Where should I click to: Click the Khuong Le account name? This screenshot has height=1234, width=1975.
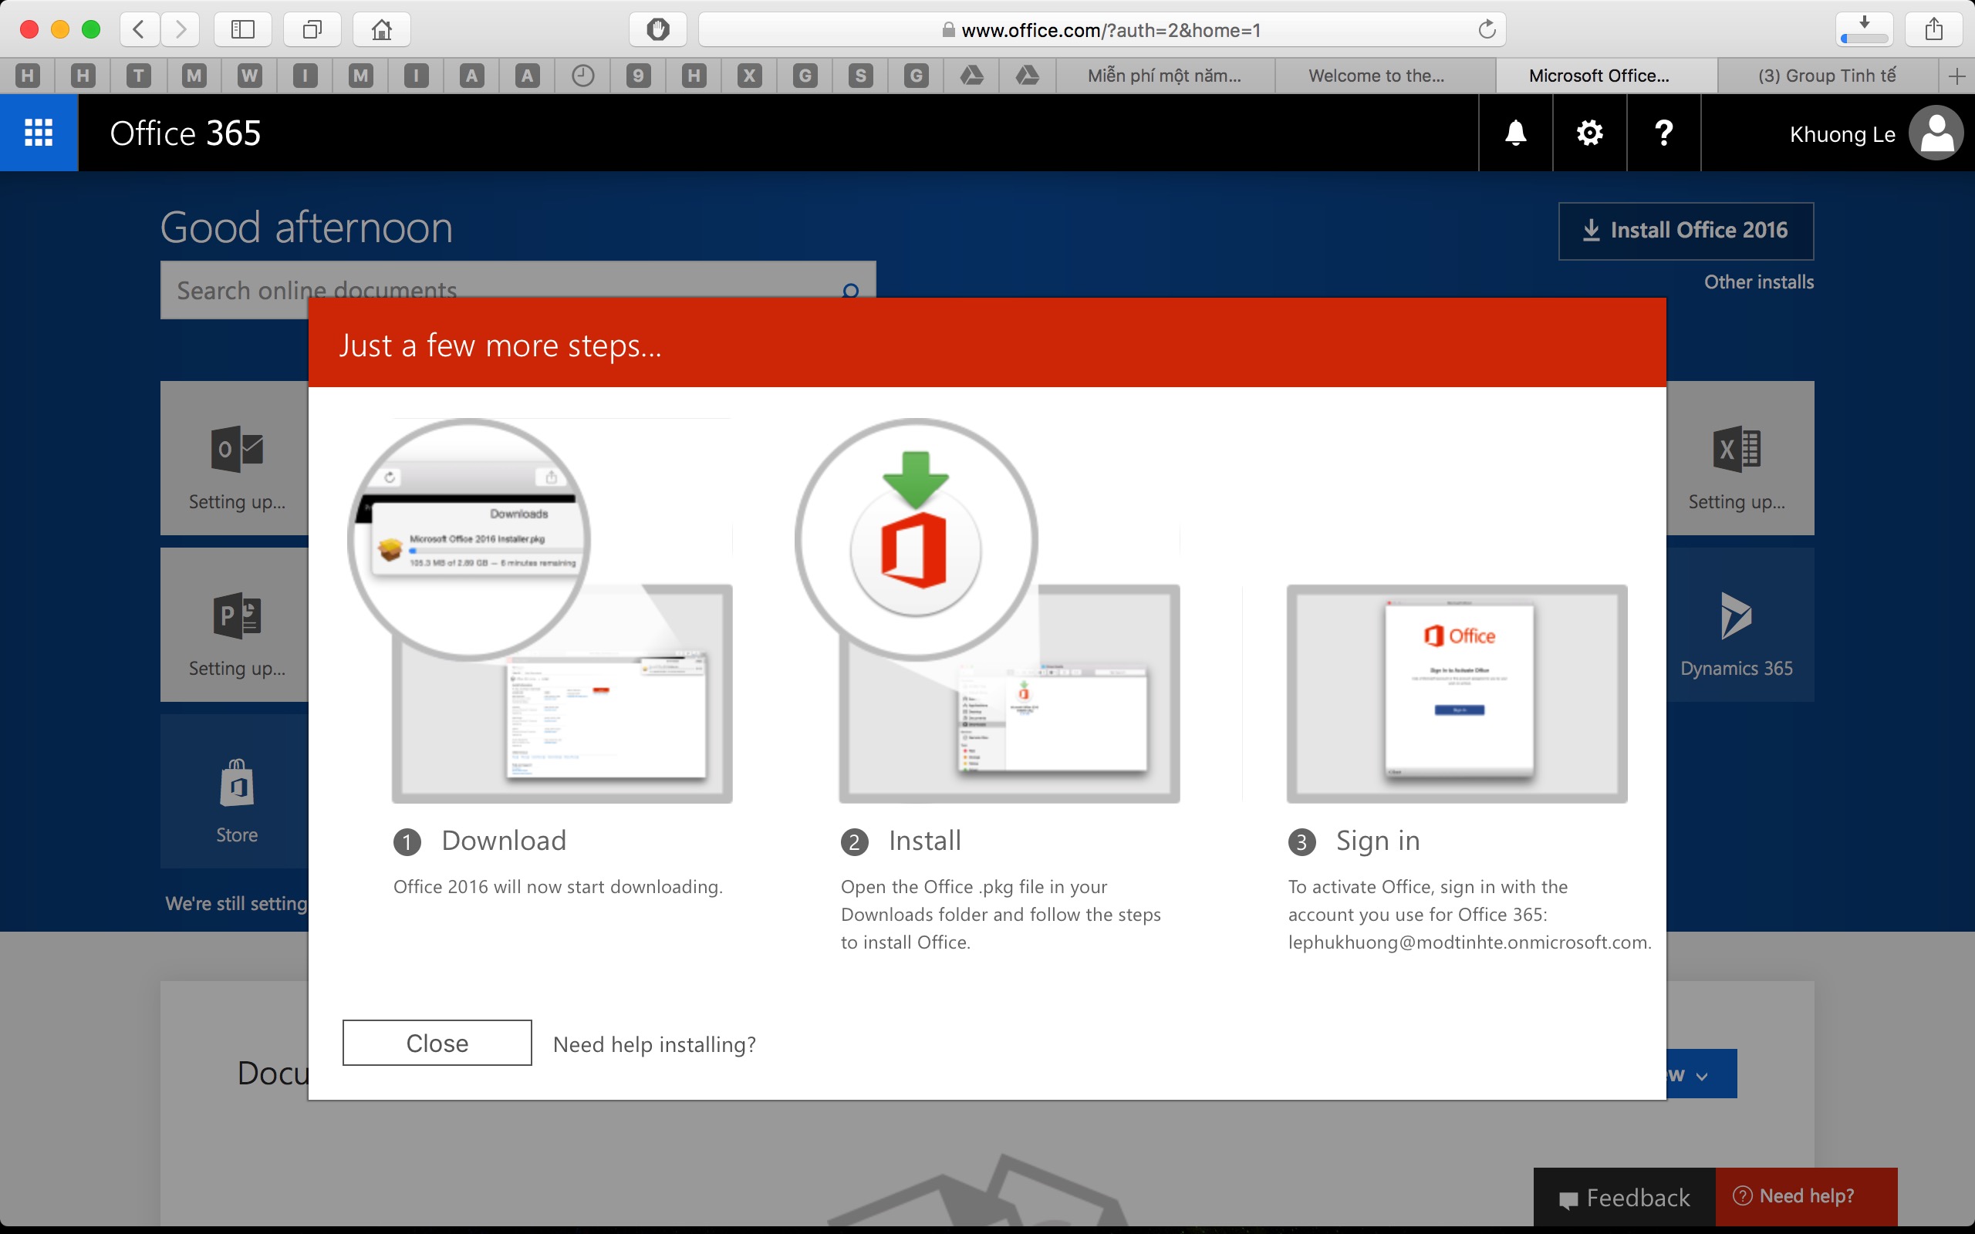point(1842,135)
